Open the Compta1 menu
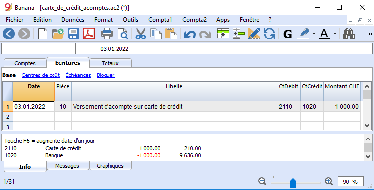The height and width of the screenshot is (190, 374). click(160, 20)
